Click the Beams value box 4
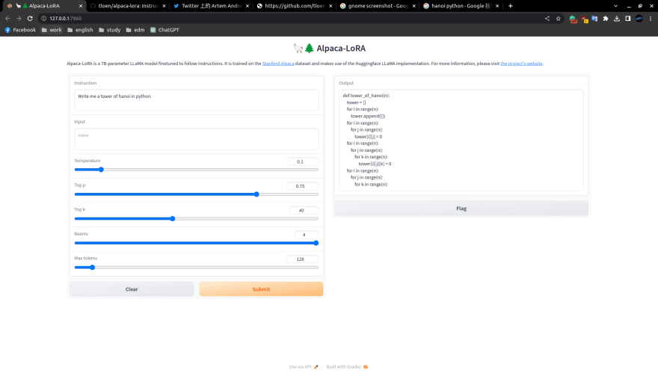Viewport: 658px width, 376px height. click(307, 235)
